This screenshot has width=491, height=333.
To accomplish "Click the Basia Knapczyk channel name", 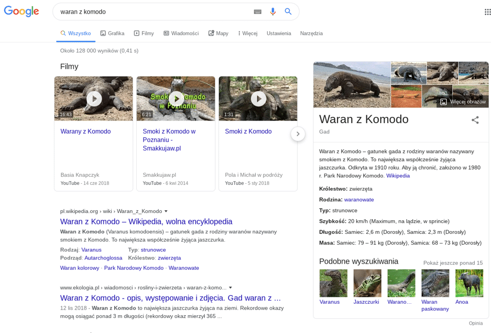I will 80,175.
